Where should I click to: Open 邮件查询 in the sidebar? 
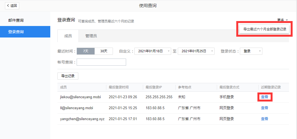pyautogui.click(x=16, y=20)
